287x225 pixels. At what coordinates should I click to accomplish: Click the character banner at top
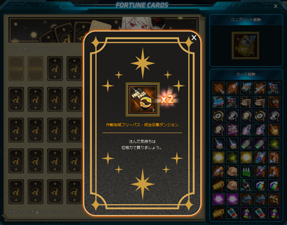(104, 30)
